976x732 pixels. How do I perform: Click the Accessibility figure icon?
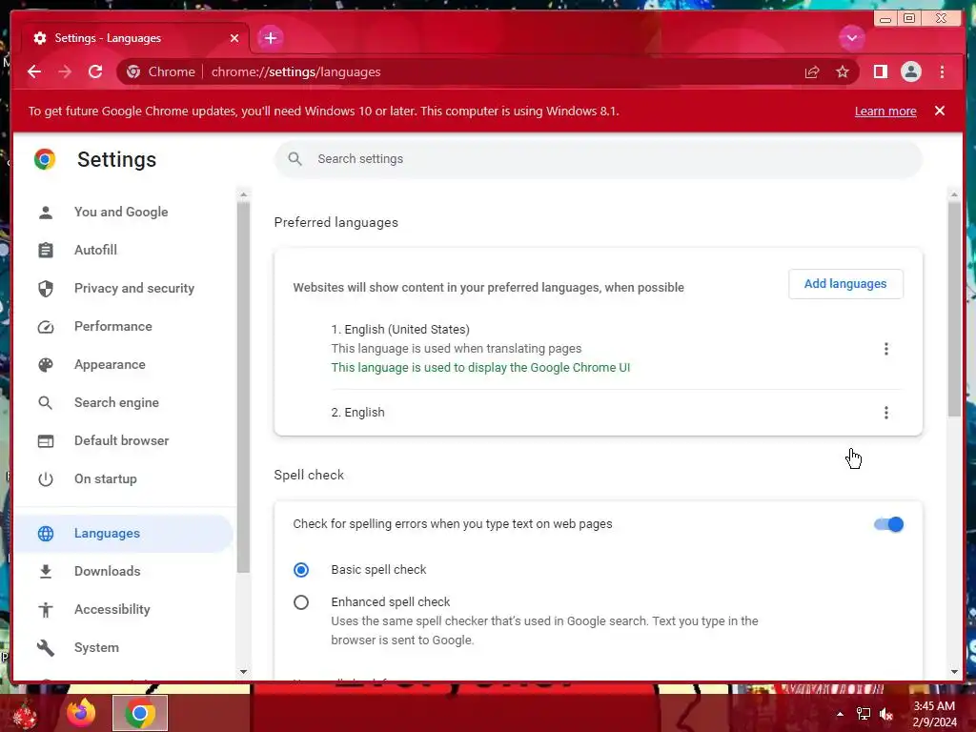point(46,610)
